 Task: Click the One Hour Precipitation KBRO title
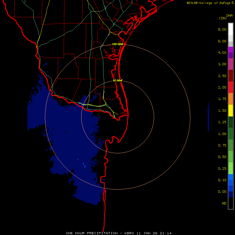pyautogui.click(x=119, y=233)
